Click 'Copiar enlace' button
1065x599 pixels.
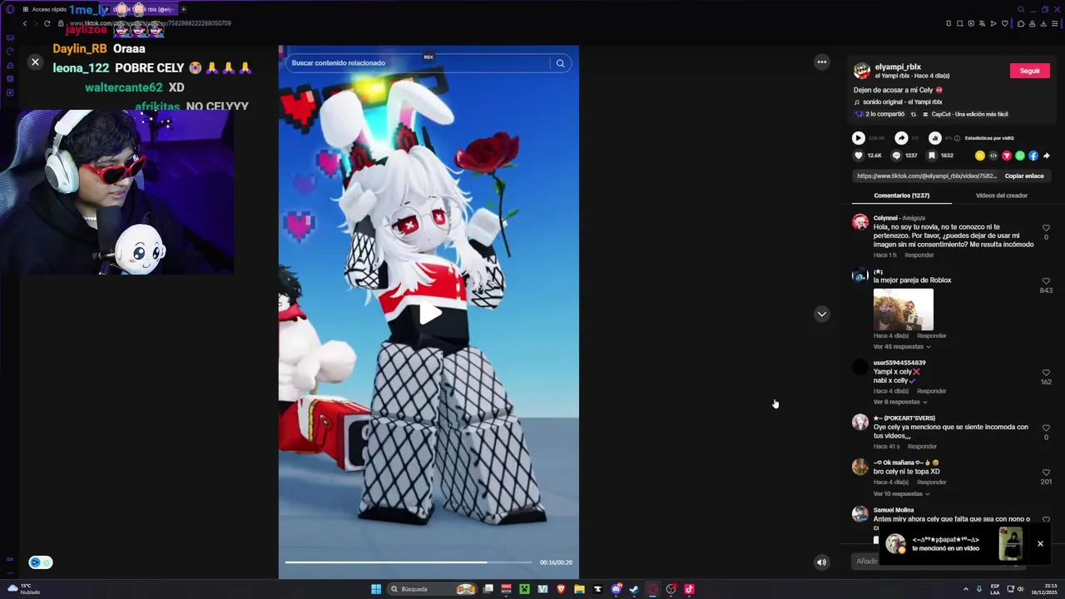click(1024, 176)
